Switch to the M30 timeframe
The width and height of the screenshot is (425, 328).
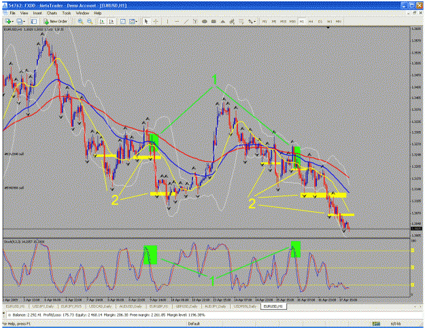[x=292, y=21]
